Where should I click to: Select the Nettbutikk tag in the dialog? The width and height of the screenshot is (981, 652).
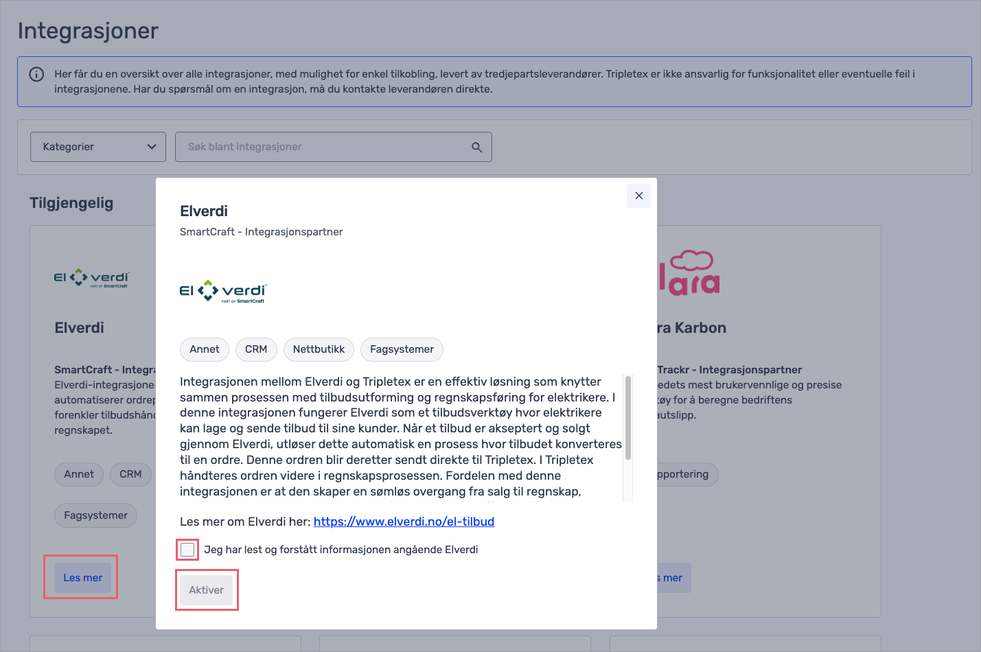[319, 349]
